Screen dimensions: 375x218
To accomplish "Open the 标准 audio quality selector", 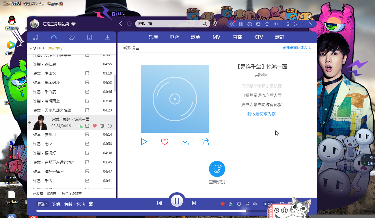I will [x=42, y=204].
